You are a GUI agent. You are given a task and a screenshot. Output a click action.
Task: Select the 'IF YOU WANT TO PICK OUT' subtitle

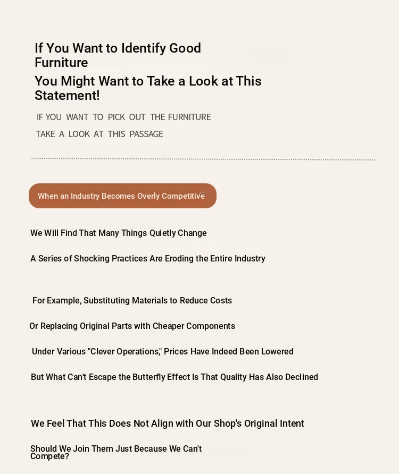pos(123,117)
